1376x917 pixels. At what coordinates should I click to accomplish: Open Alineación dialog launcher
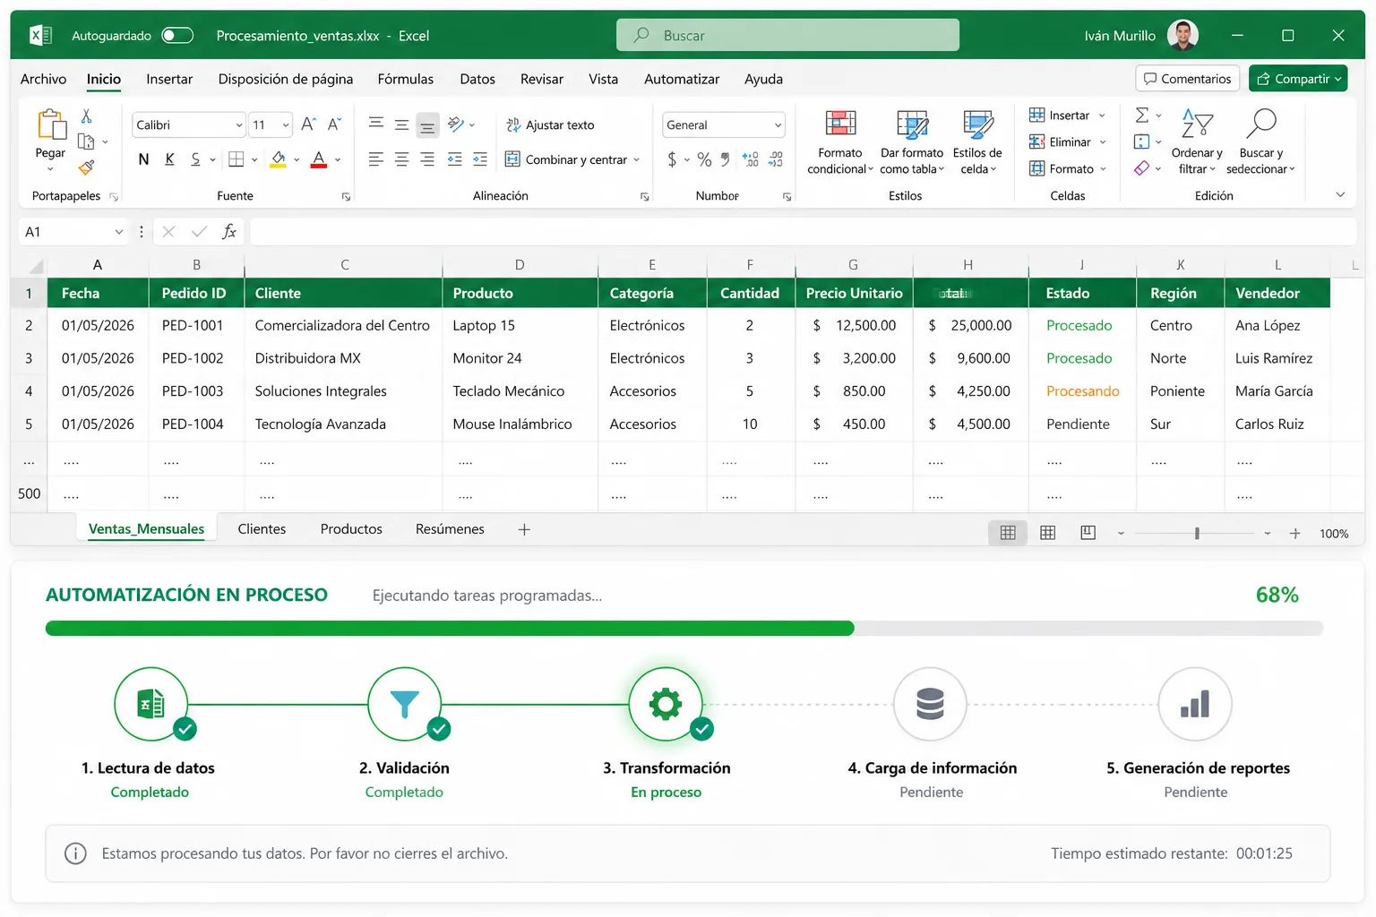[x=644, y=197]
